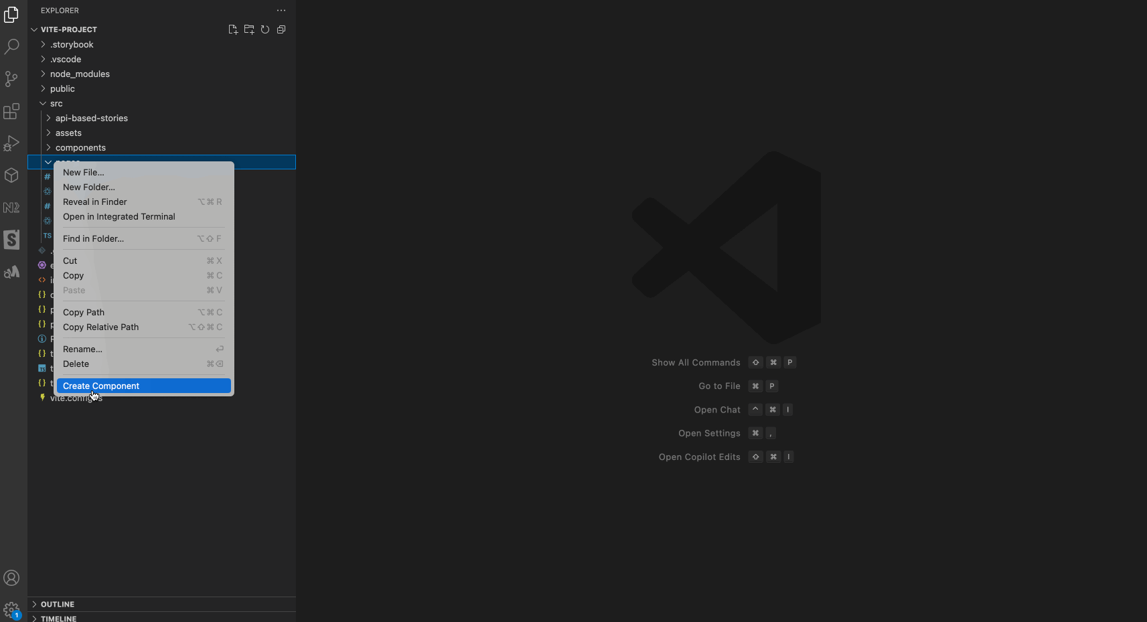Select Create Component menu entry
The height and width of the screenshot is (622, 1147).
pos(144,386)
